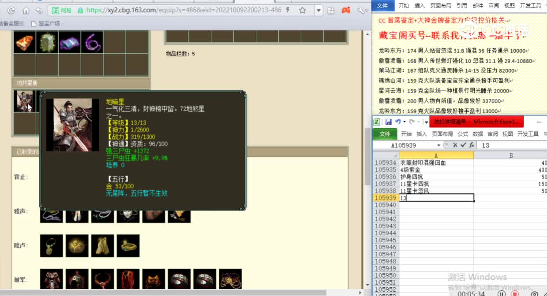
Task: Click the Excel redo arrow
Action: [x=412, y=122]
